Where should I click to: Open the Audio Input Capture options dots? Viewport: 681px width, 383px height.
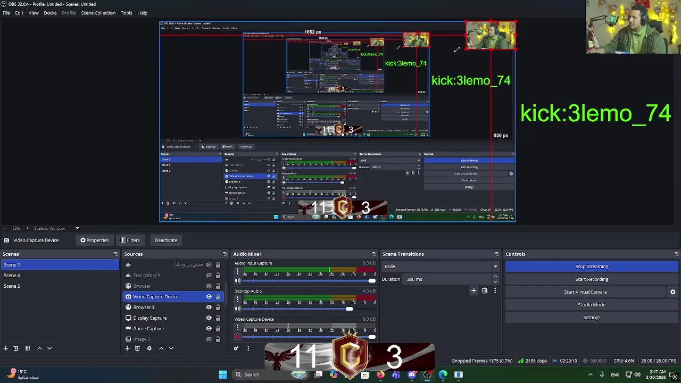[x=237, y=272]
